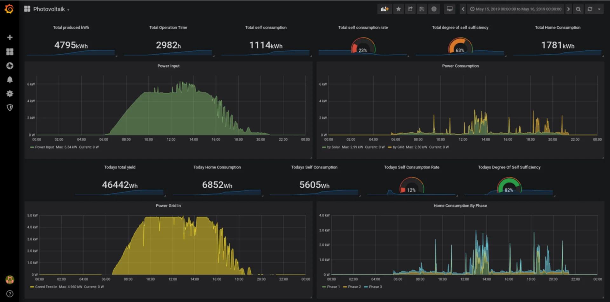The height and width of the screenshot is (302, 610).
Task: Open the time range picker May 15, 2019
Action: (x=516, y=9)
